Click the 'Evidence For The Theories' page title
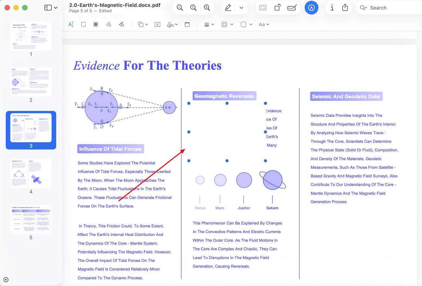Viewport: 422px width, 286px height. click(x=147, y=66)
